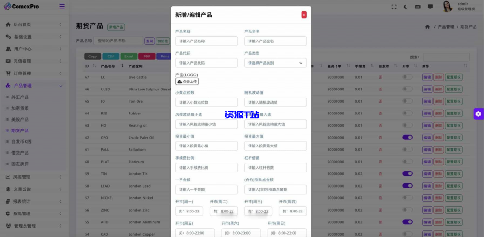Screen dimensions: 484x237
Task: Open the chat messages icon in header
Action: (x=430, y=7)
